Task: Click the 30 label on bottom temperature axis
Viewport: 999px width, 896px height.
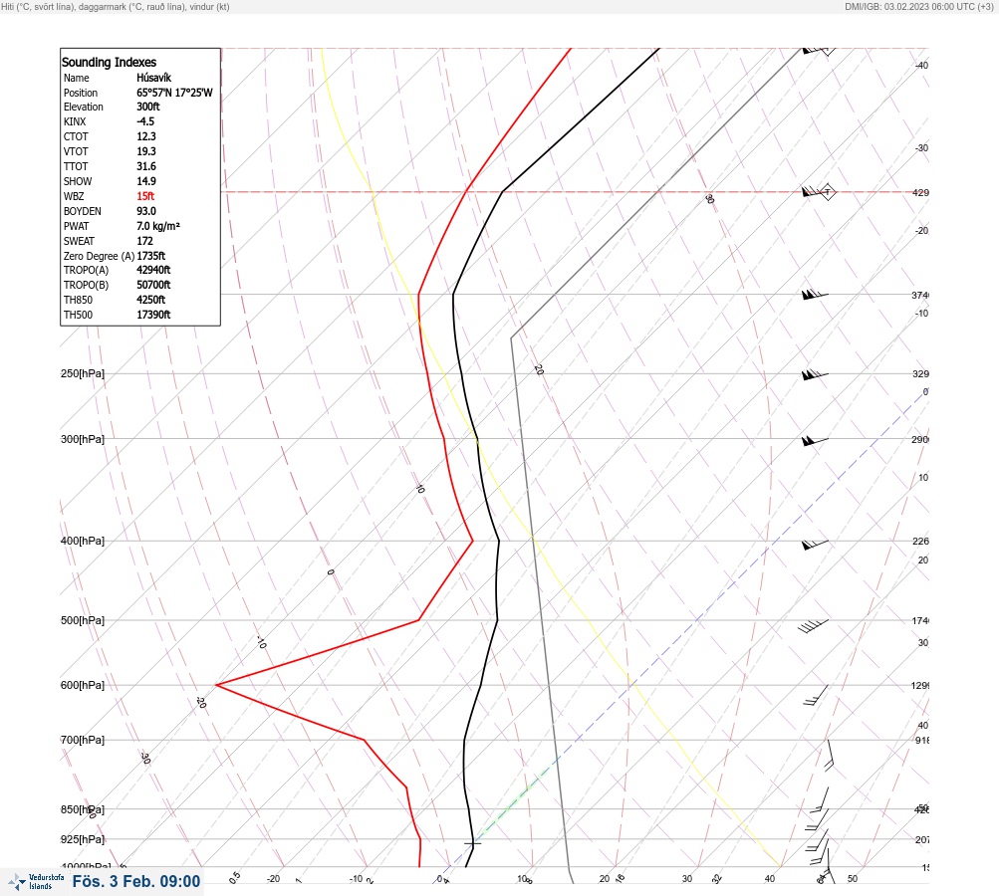Action: [687, 879]
